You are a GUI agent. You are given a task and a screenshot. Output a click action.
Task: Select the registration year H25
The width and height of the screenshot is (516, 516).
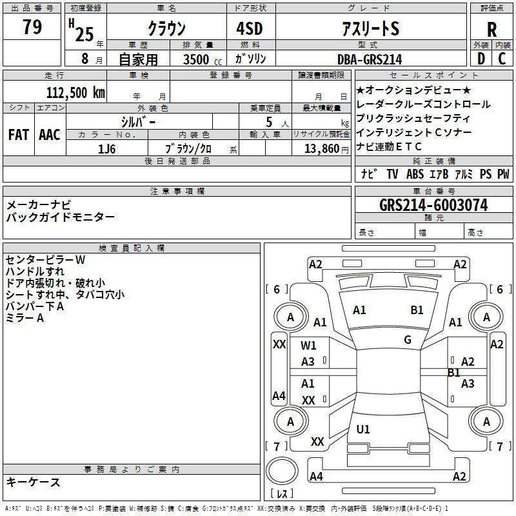click(x=81, y=30)
